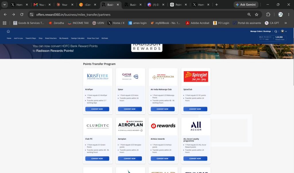Open the zoom magnifier icon in address bar
The width and height of the screenshot is (294, 173).
pyautogui.click(x=249, y=14)
